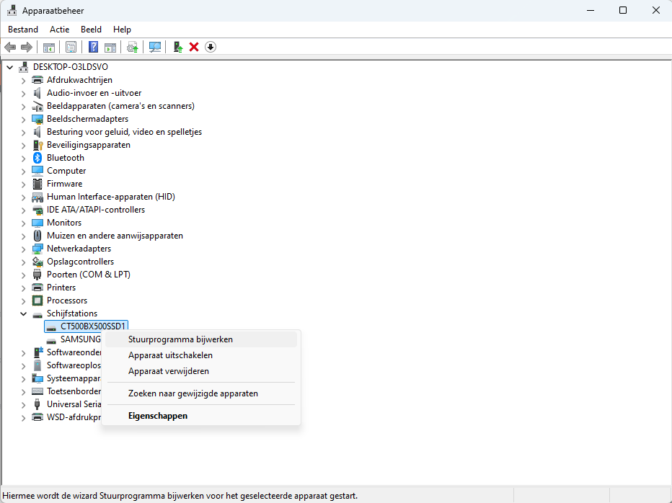Select the CT500BX500SSD1 drive entry
The image size is (672, 503).
point(87,326)
